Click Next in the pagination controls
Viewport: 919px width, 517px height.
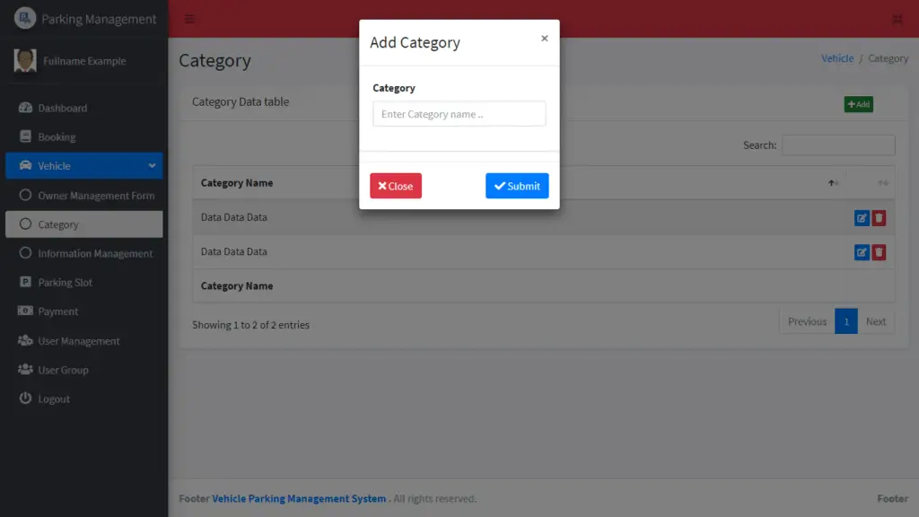[876, 321]
